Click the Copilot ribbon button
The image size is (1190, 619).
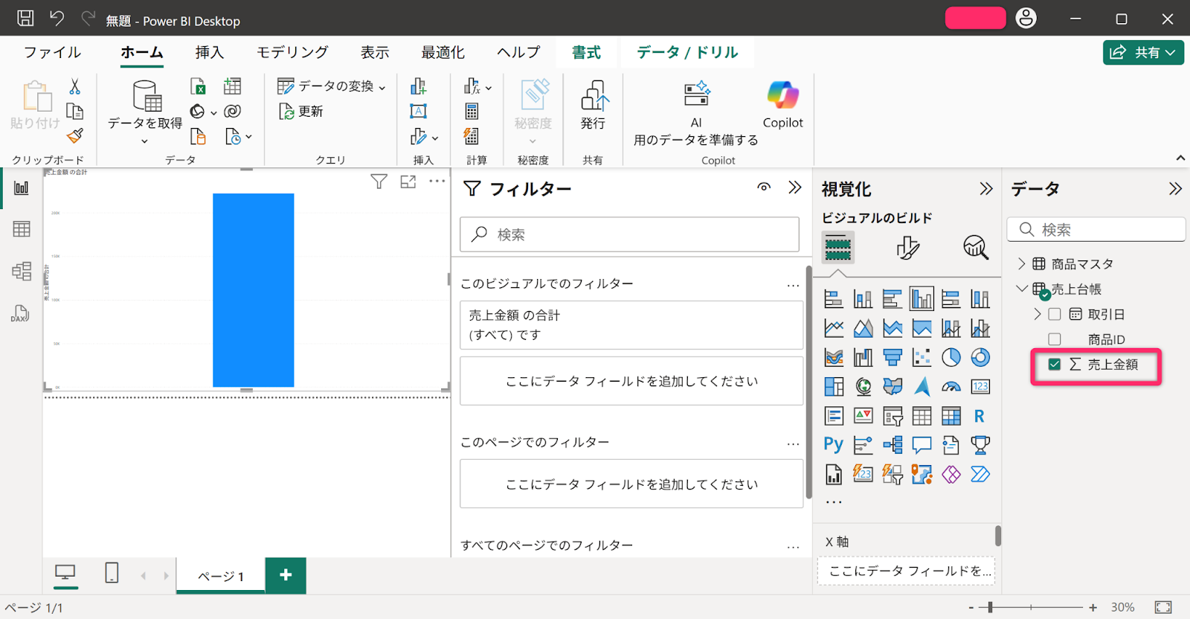click(x=782, y=104)
